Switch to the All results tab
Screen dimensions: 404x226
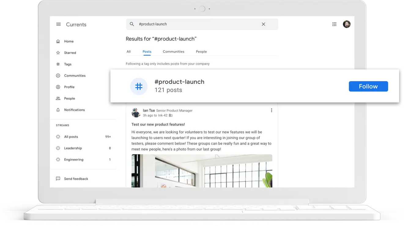pyautogui.click(x=128, y=52)
